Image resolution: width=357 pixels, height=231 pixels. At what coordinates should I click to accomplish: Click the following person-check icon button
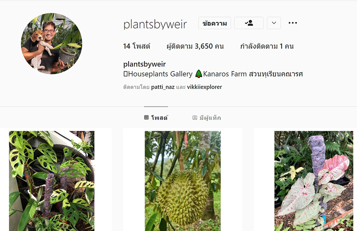pyautogui.click(x=249, y=23)
